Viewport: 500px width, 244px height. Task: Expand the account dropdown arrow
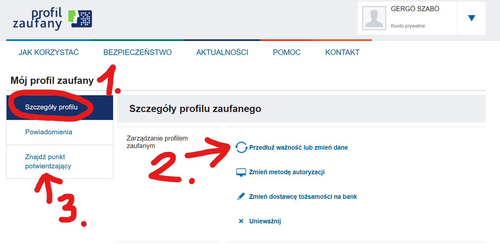point(471,18)
